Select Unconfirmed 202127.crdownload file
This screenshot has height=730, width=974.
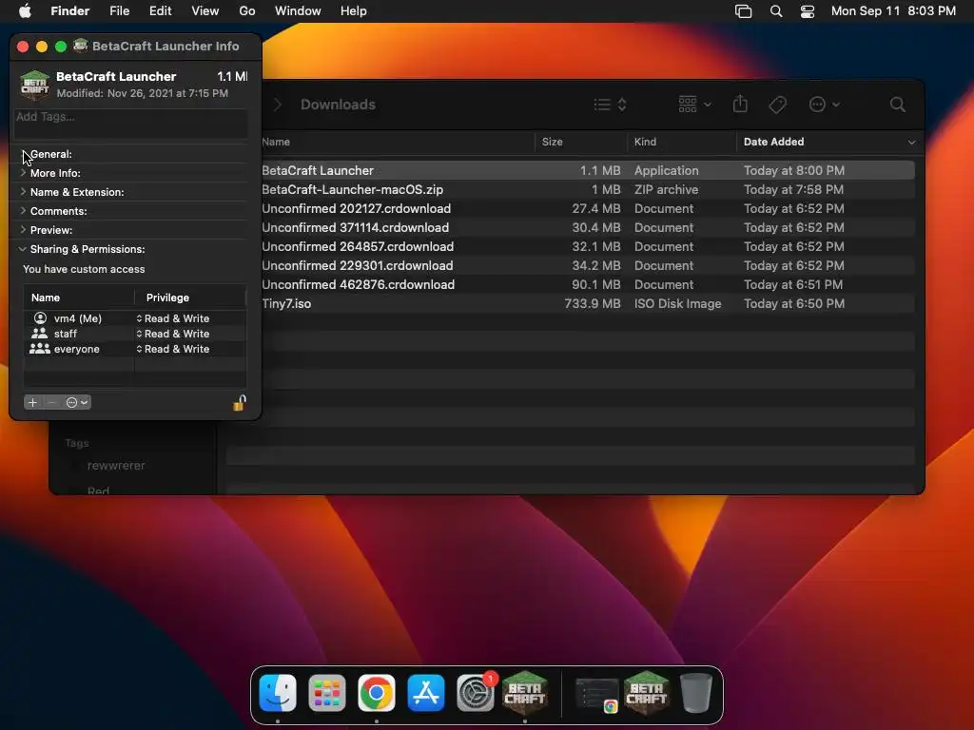pyautogui.click(x=587, y=208)
